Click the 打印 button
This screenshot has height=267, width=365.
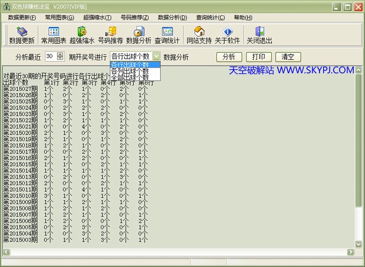pos(259,57)
